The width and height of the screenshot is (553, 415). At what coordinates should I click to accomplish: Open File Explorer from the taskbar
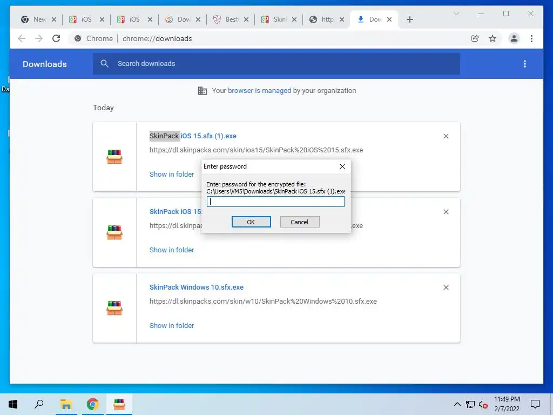pyautogui.click(x=66, y=404)
